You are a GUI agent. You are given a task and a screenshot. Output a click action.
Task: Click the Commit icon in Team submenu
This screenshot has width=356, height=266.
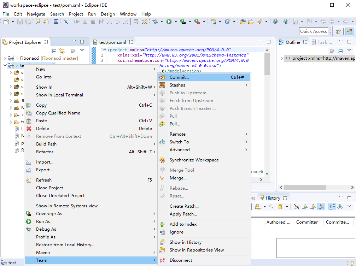point(162,77)
